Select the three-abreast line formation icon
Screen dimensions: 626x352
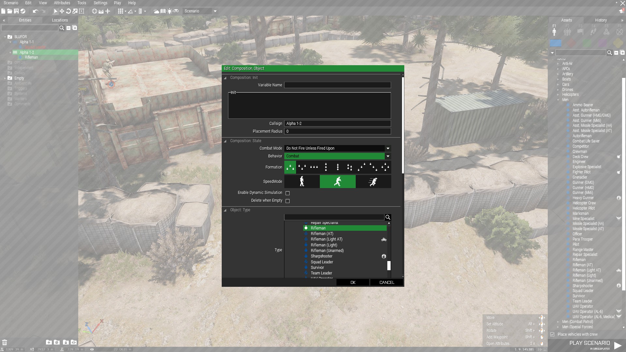point(314,167)
